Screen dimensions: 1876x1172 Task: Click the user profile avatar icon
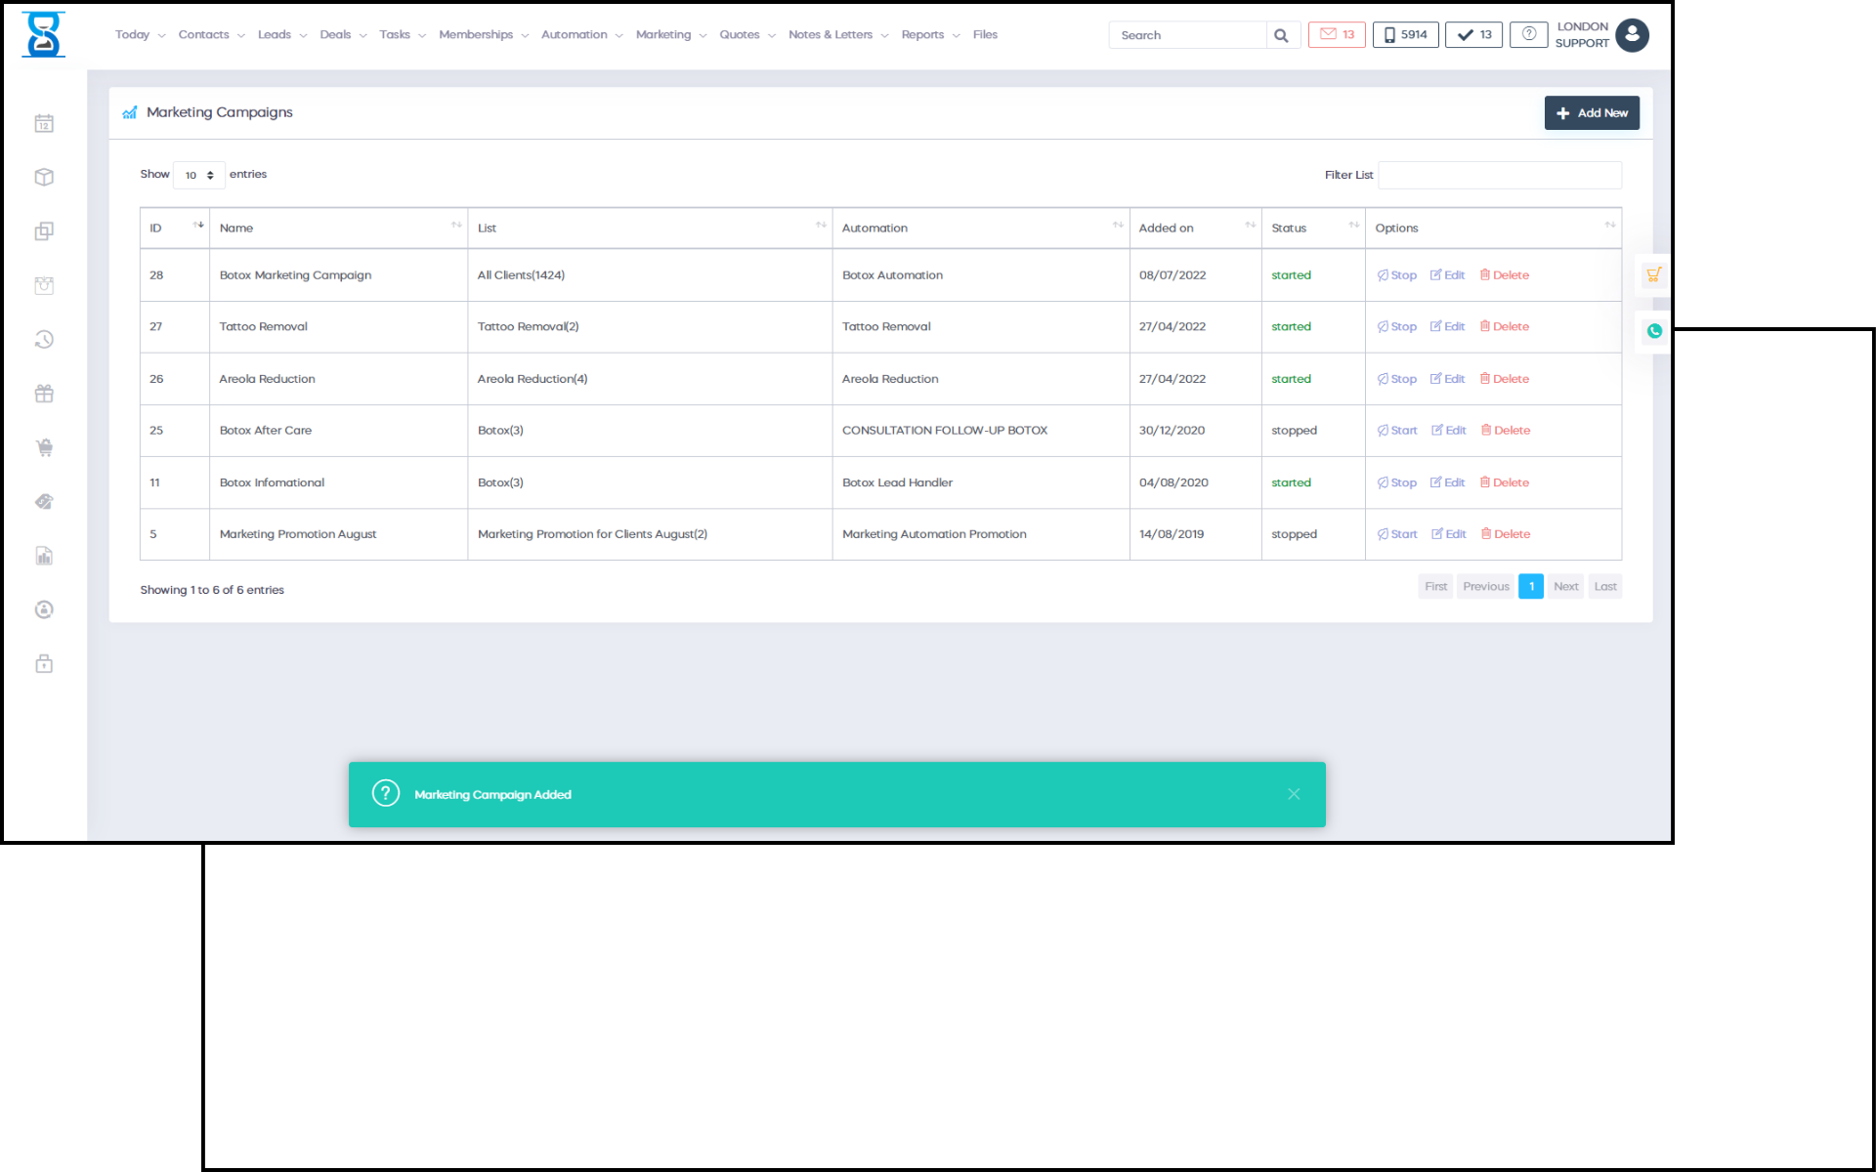1632,35
